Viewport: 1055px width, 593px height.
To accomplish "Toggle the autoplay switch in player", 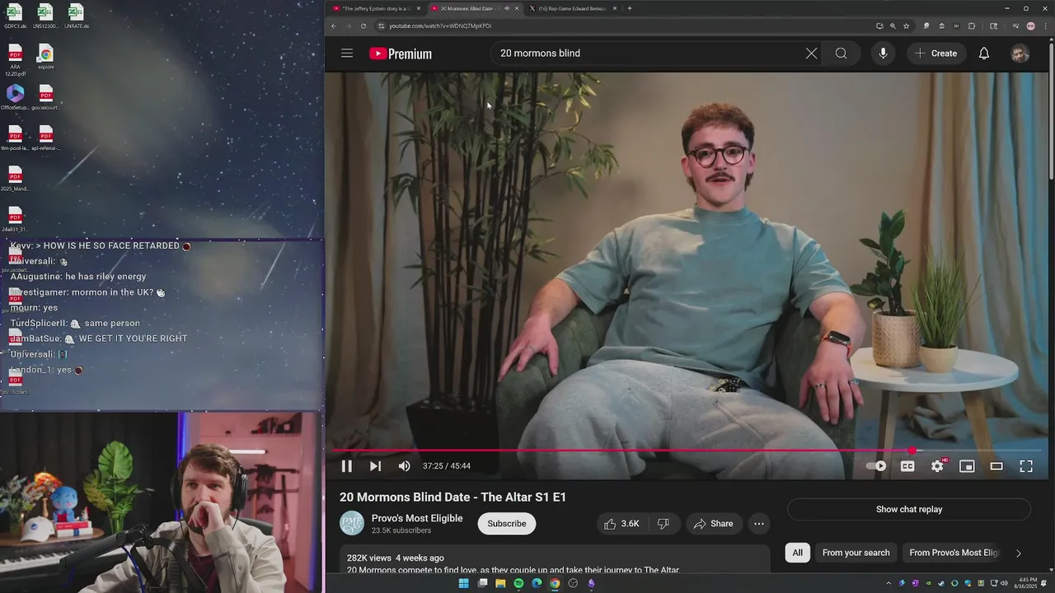I will (x=877, y=466).
